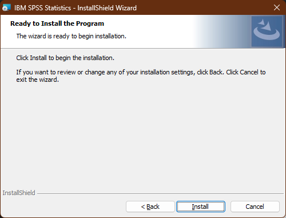Click the 'Click Install to begin' instruction line
This screenshot has height=218, width=286.
tap(65, 58)
